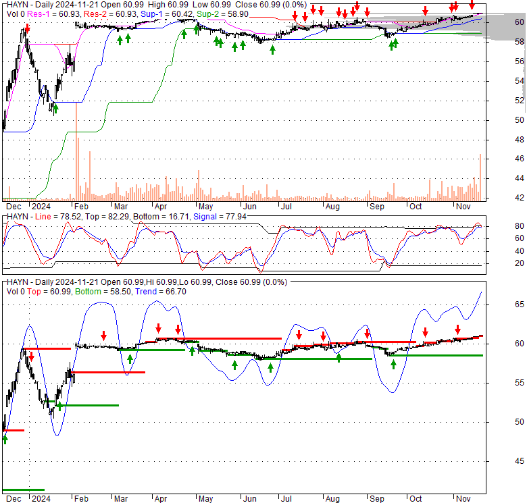The image size is (527, 503).
Task: Click the Bottom = 58.50 label in lower chart
Action: [103, 292]
